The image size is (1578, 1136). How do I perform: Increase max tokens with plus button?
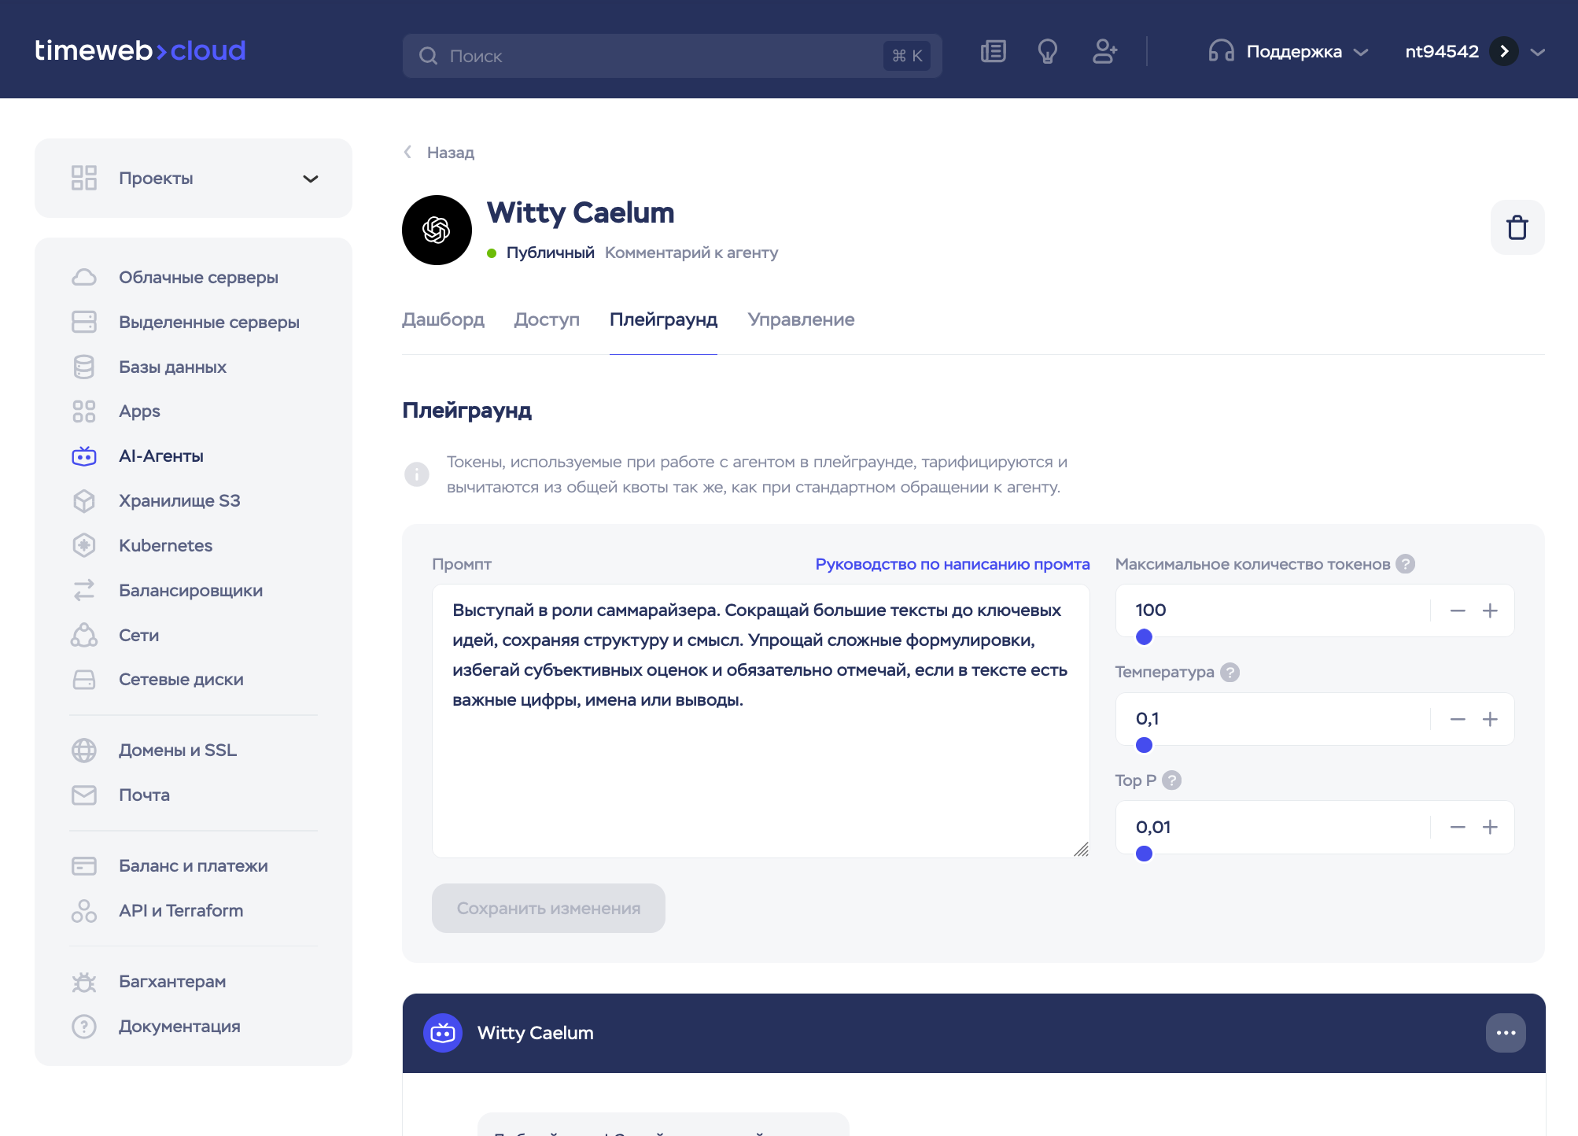1490,611
